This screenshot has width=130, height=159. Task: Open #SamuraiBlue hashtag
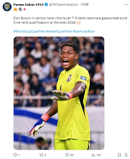84,31
